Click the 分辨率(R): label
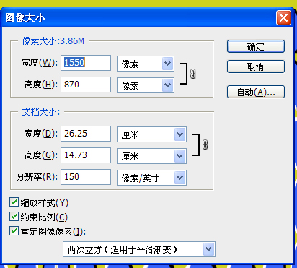Screen dimensions: 297x268 (37, 177)
